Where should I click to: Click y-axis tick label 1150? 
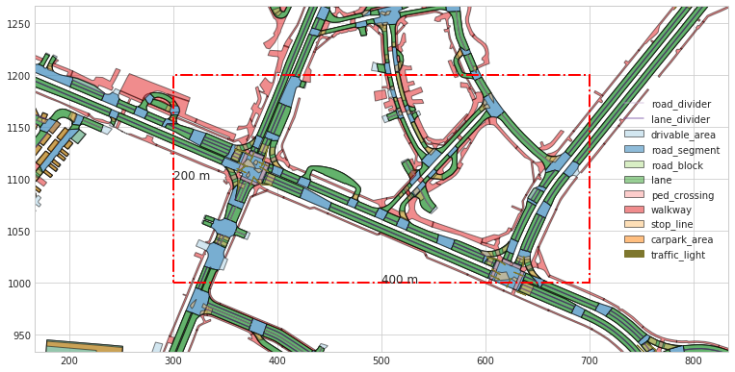[17, 128]
